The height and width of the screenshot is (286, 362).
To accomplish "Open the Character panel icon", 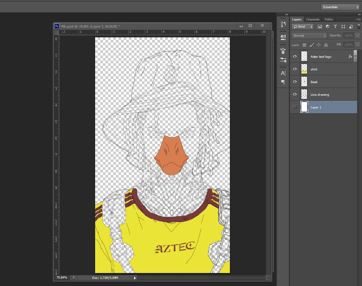I will pos(283,73).
